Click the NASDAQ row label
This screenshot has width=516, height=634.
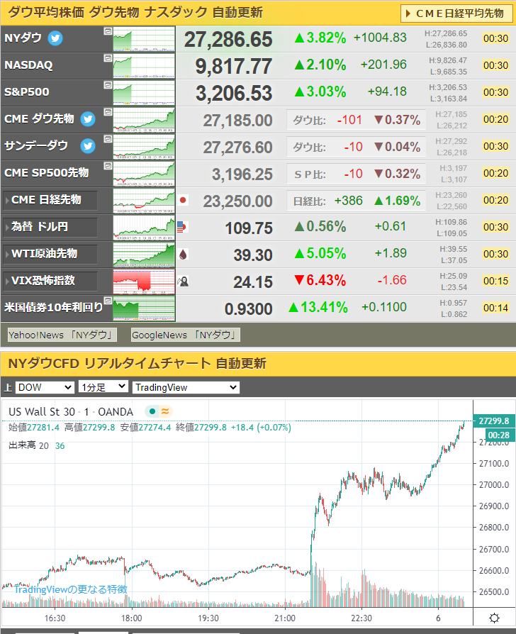(x=28, y=65)
